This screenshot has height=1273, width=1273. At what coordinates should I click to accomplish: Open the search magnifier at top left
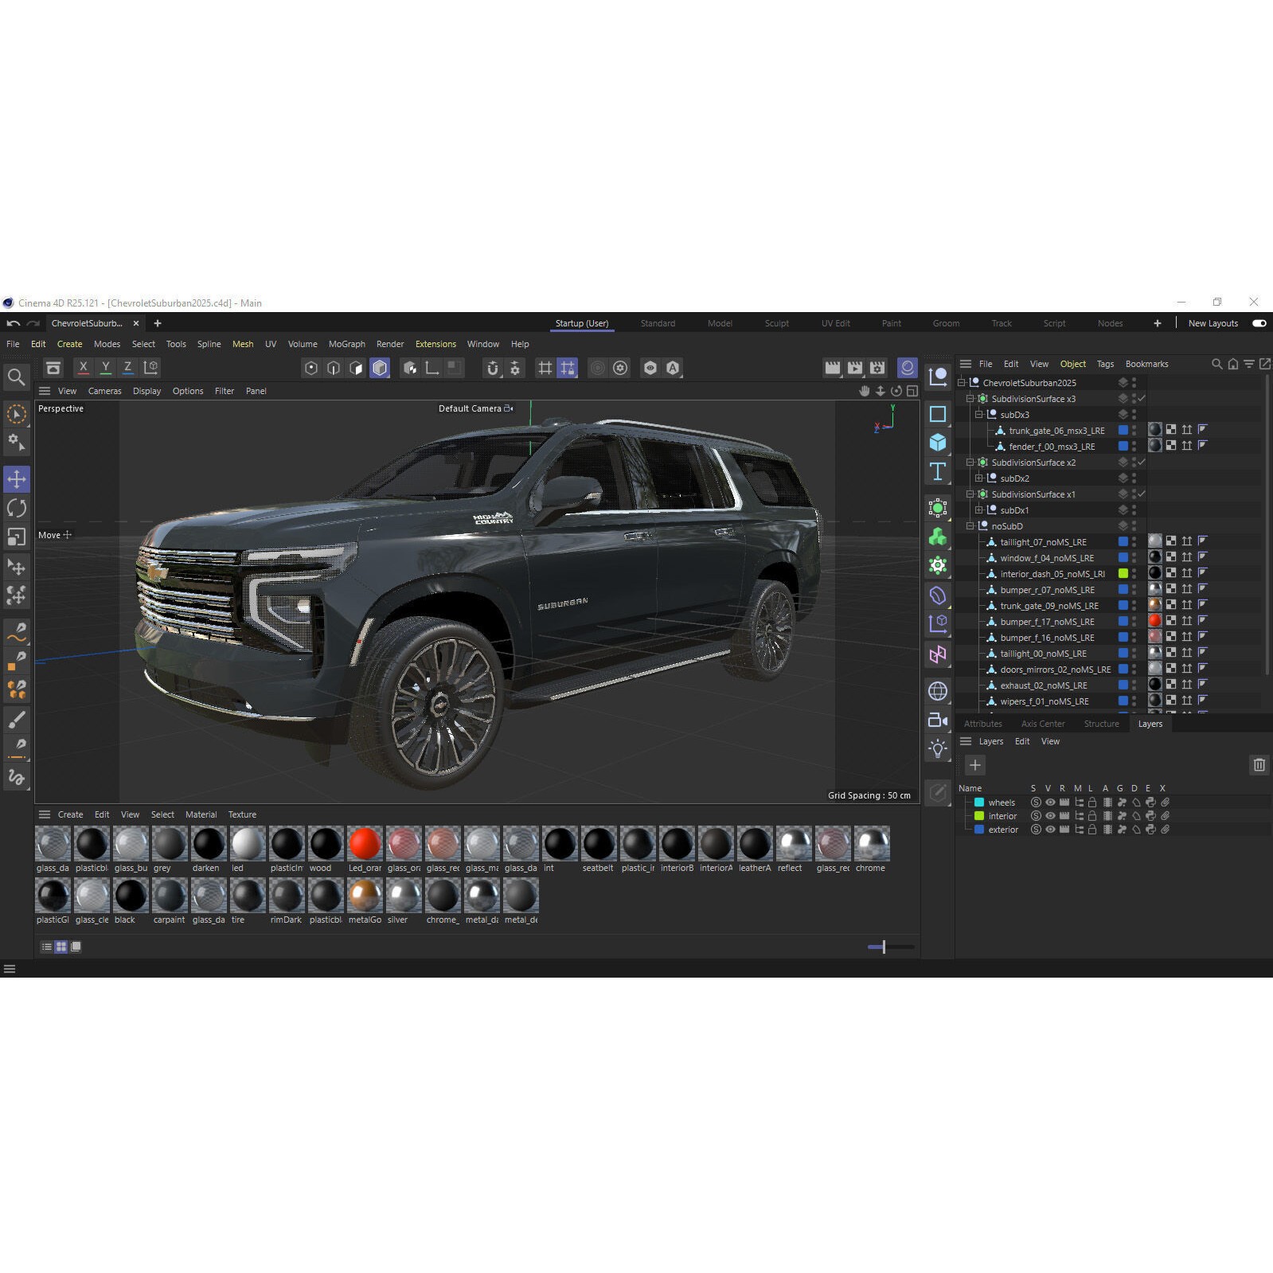click(x=16, y=377)
